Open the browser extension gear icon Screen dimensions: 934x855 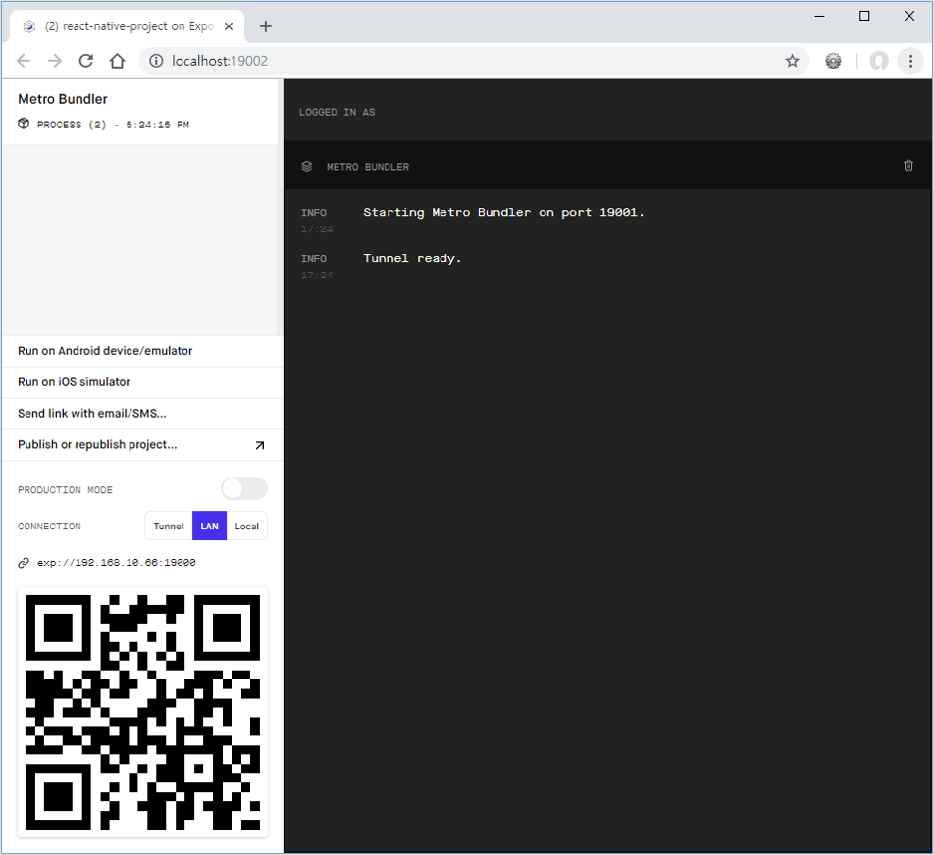pos(833,61)
